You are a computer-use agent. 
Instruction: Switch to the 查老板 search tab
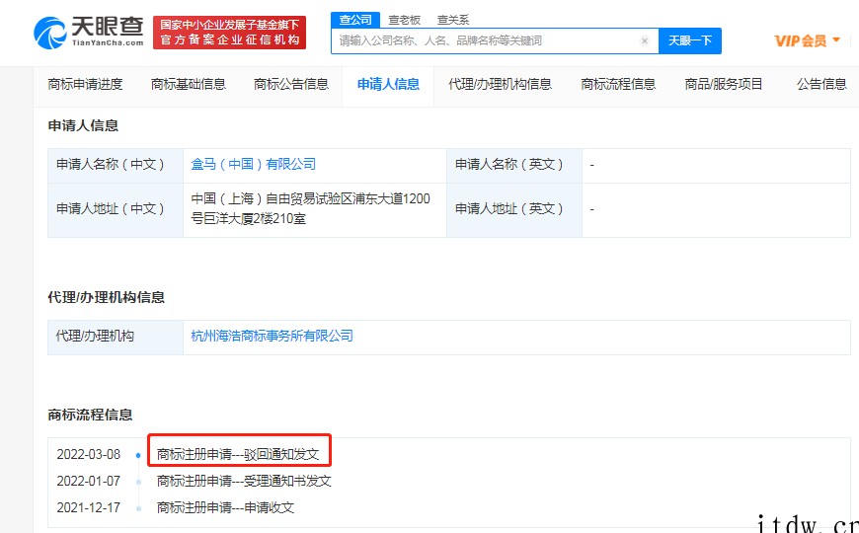pyautogui.click(x=404, y=21)
